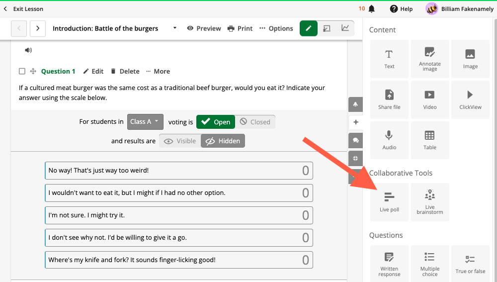
Task: Select 'I wouldn't want to eat it' option
Action: [179, 193]
